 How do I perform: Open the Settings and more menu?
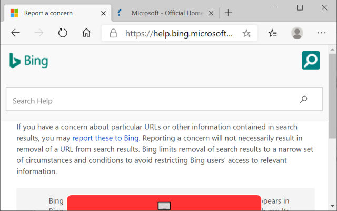[x=322, y=33]
